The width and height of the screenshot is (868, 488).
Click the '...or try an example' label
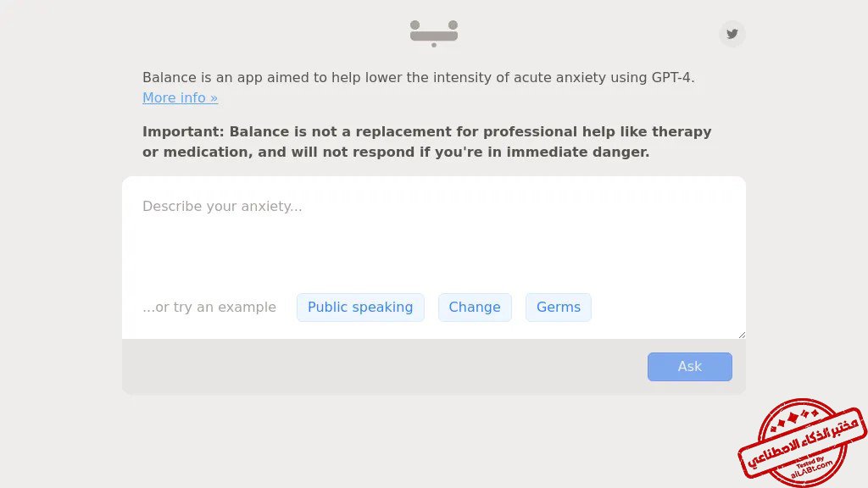[x=209, y=308]
